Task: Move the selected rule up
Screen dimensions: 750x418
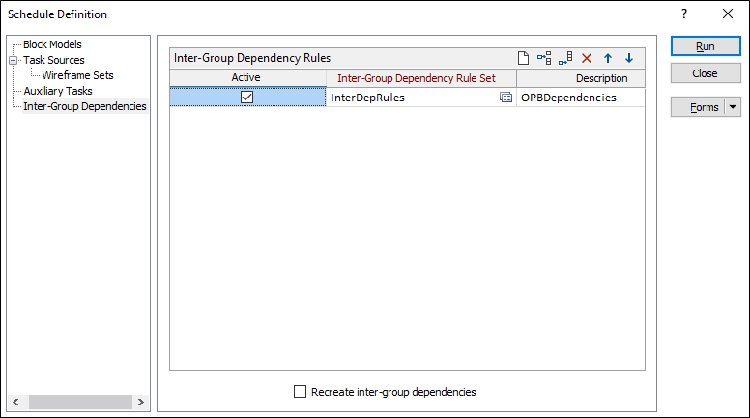Action: coord(608,58)
